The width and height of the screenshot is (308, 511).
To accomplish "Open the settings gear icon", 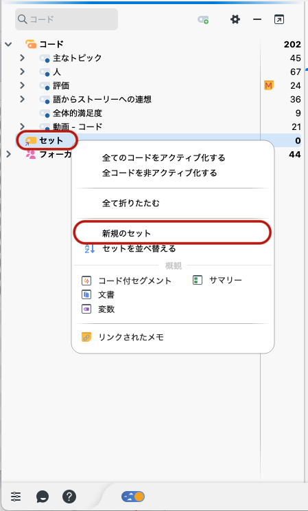I will tap(235, 19).
